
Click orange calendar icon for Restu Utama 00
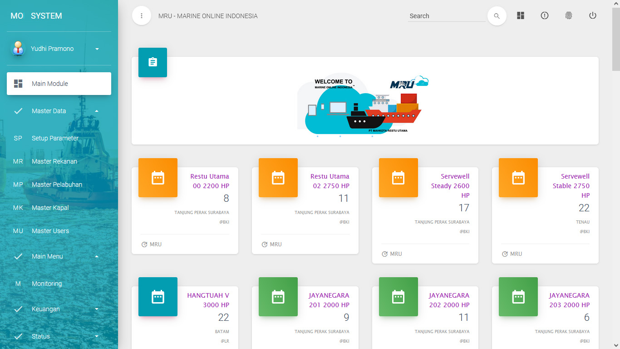coord(157,178)
